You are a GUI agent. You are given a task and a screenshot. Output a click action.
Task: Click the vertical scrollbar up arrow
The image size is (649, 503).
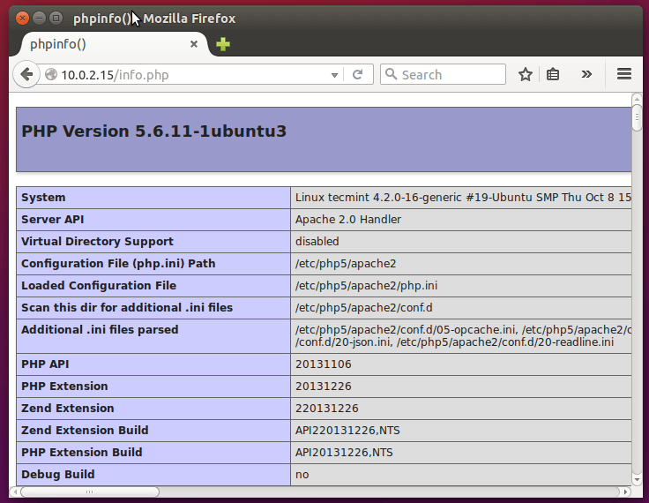pos(637,99)
